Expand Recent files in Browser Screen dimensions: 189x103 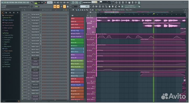[x=8, y=18]
